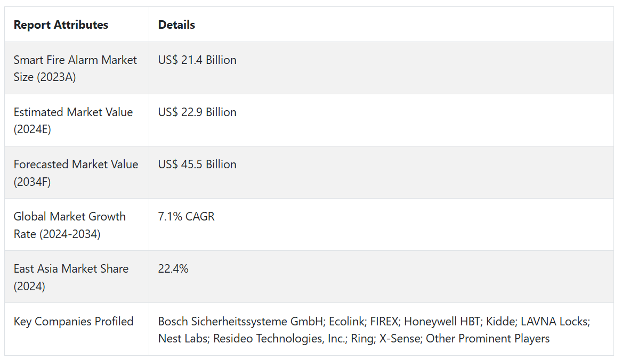The width and height of the screenshot is (622, 360).
Task: Click the Report Attributes column header
Action: pos(61,24)
